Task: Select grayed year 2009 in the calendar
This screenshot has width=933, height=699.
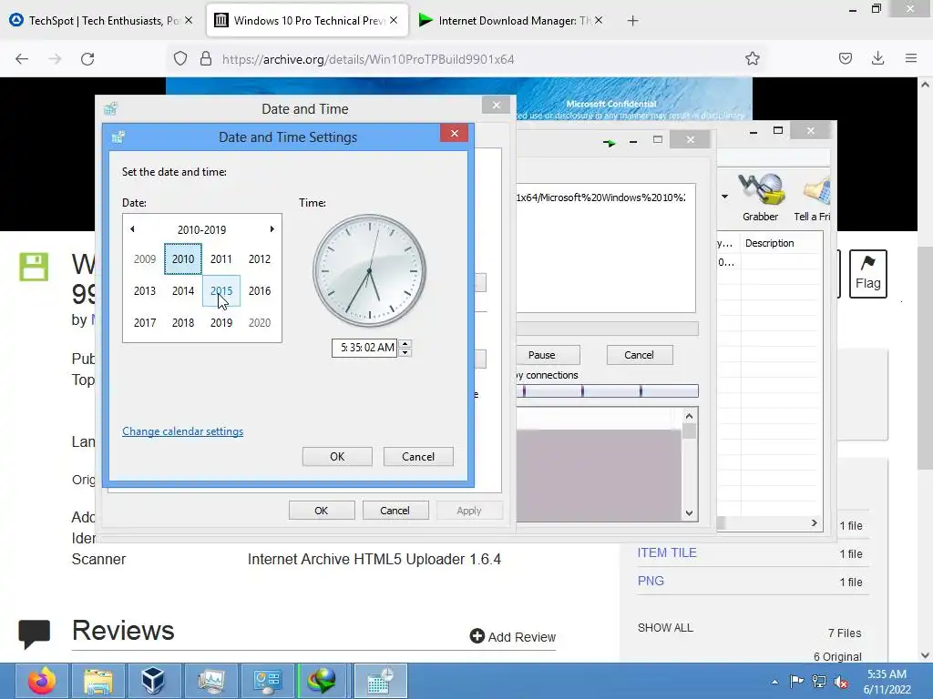Action: pos(145,259)
